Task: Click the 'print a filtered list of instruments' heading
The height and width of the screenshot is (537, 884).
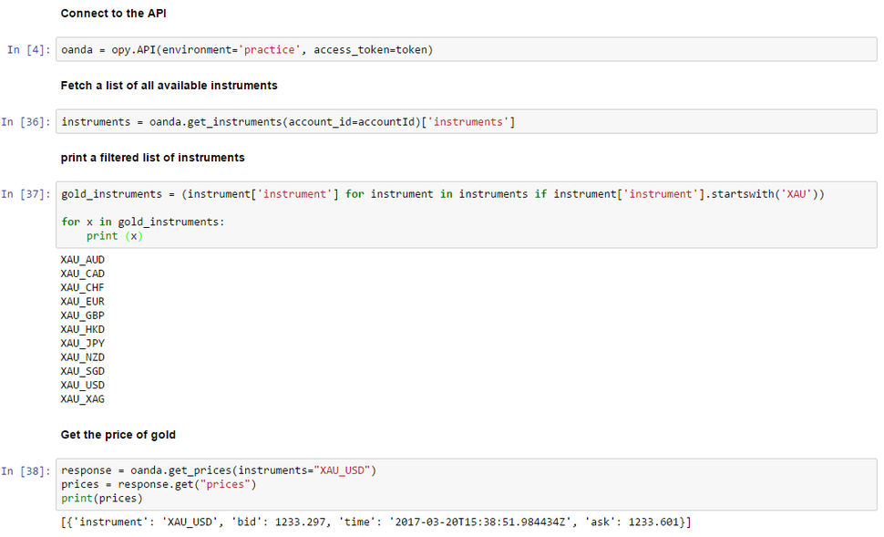Action: [x=153, y=158]
